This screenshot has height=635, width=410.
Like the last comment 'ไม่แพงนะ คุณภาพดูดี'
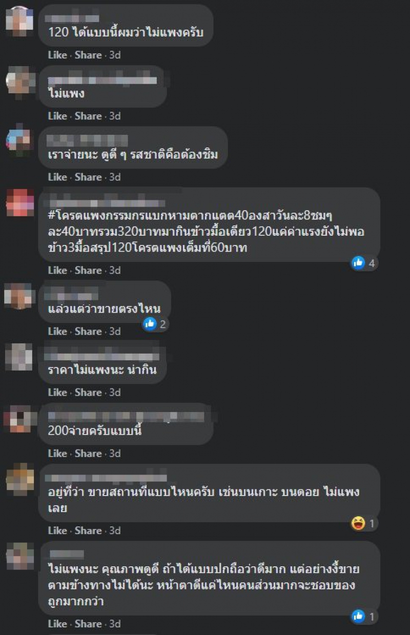click(57, 624)
